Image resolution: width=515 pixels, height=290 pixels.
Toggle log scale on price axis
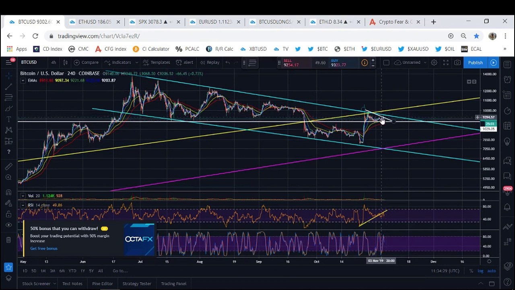(x=480, y=271)
